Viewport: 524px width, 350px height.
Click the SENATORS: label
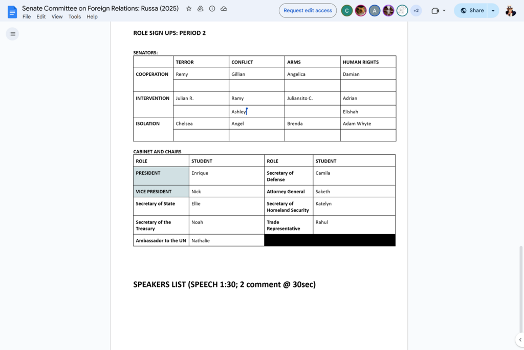(145, 53)
